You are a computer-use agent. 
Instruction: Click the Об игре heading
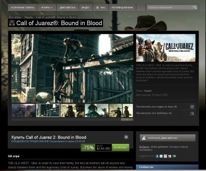pyautogui.click(x=14, y=156)
